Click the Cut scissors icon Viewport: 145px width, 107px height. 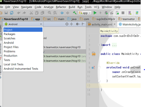pyautogui.click(x=31, y=13)
